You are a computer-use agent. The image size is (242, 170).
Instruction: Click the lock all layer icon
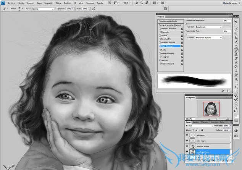[202, 130]
